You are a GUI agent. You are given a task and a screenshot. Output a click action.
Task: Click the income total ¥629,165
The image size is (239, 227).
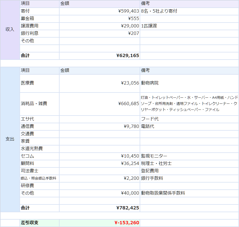click(128, 56)
